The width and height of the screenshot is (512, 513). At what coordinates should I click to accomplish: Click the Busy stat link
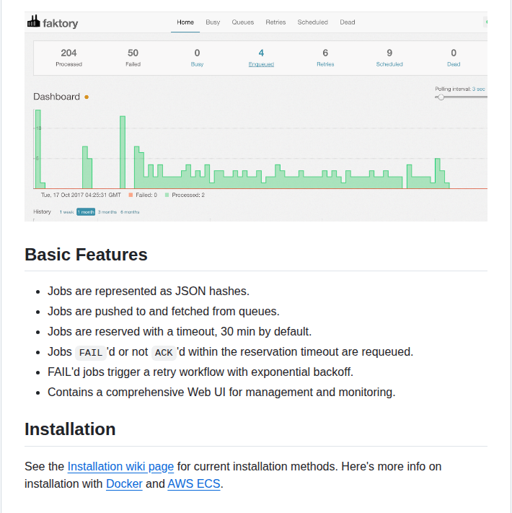tap(197, 64)
